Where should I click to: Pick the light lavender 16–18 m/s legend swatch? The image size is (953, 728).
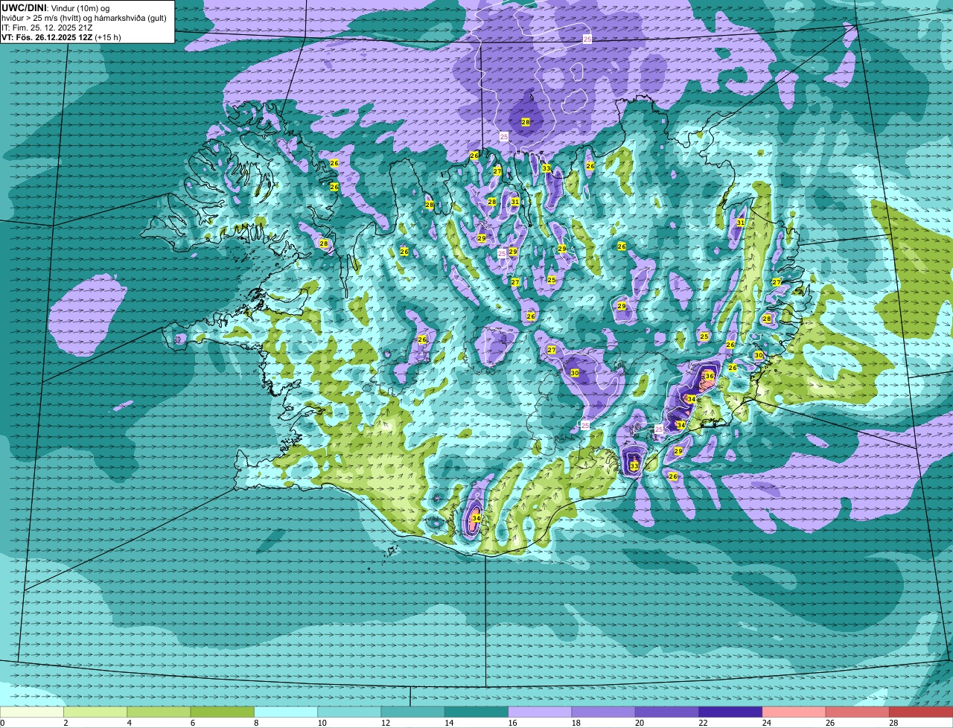click(540, 712)
